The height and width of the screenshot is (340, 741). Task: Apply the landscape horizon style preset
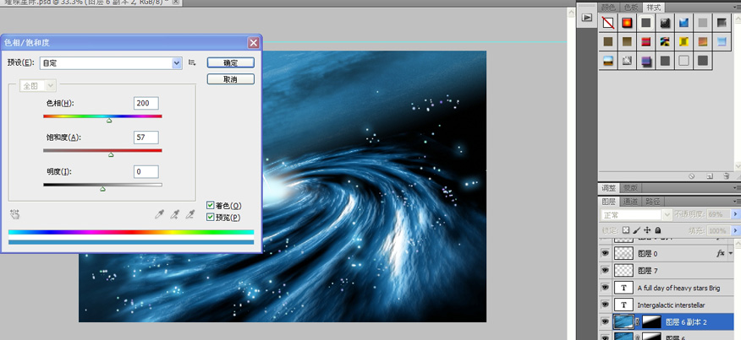[x=608, y=61]
